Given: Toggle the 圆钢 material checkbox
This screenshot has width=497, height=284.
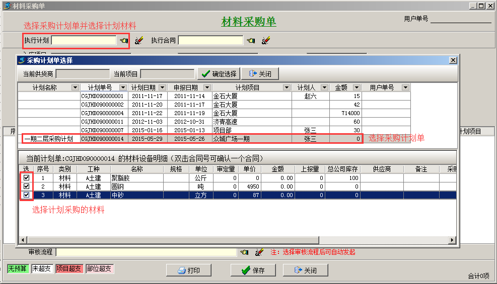Looking at the screenshot, I should coord(26,186).
